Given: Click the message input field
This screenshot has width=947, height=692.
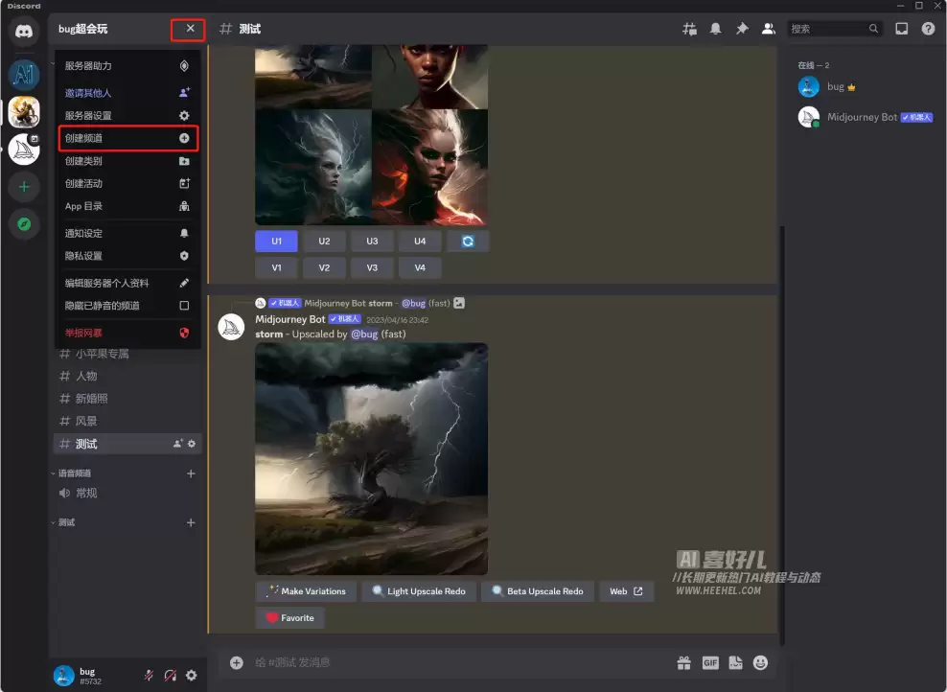Looking at the screenshot, I should (x=459, y=663).
